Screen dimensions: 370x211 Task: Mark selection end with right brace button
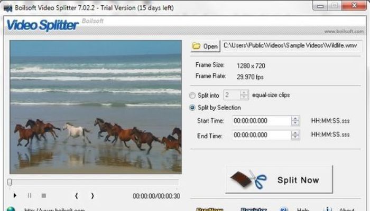pyautogui.click(x=92, y=196)
